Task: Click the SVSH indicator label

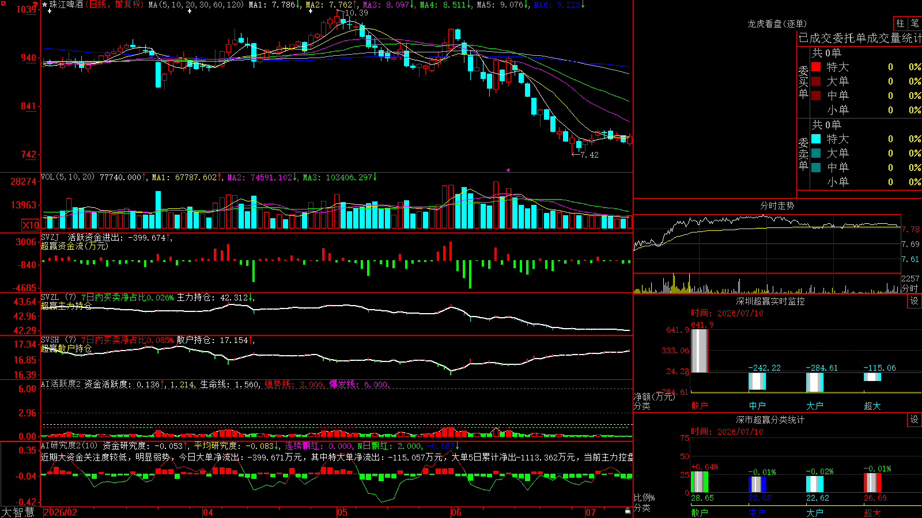Action: (50, 340)
